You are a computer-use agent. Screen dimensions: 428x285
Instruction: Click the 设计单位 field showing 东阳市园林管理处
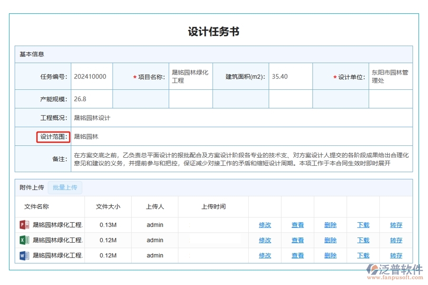[390, 76]
